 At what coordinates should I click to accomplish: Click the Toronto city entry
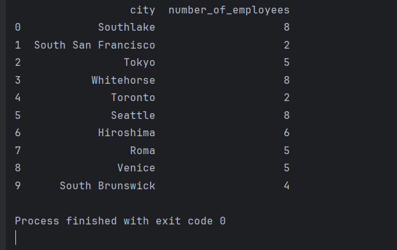click(133, 98)
